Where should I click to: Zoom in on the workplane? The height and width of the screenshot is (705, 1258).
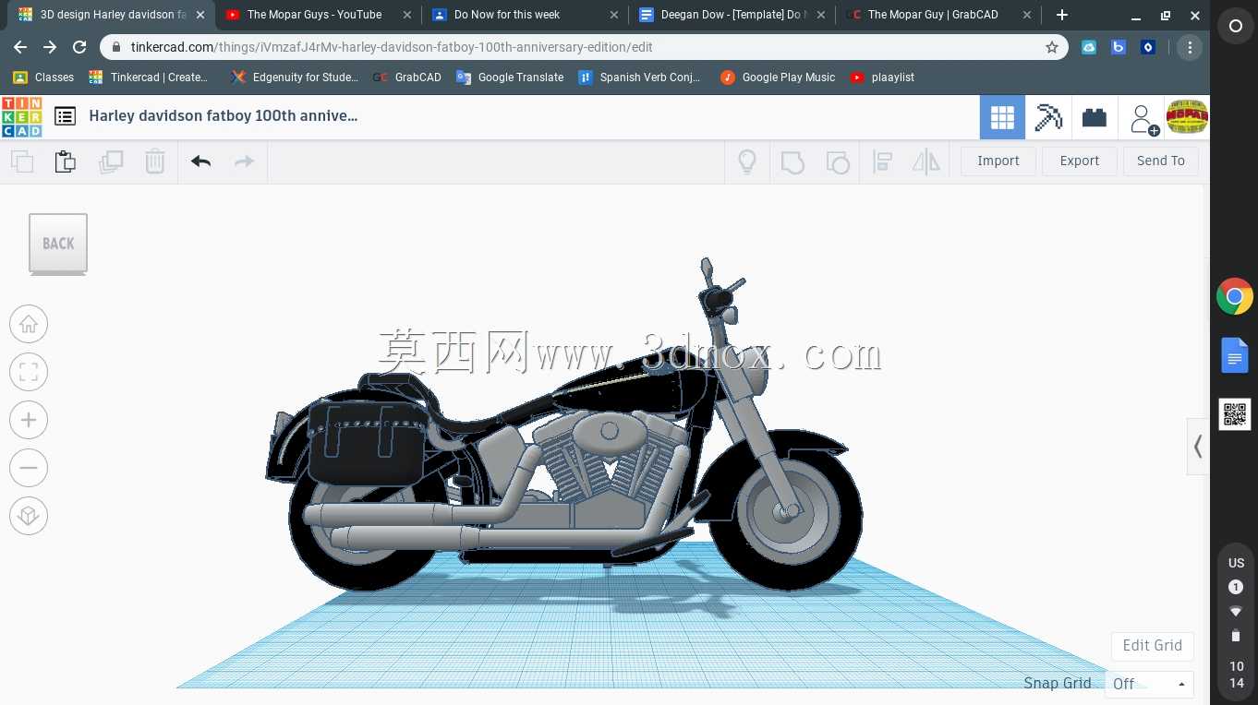tap(29, 420)
